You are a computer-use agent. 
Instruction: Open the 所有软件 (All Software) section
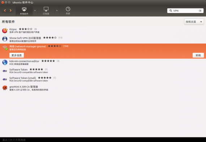tap(24, 11)
